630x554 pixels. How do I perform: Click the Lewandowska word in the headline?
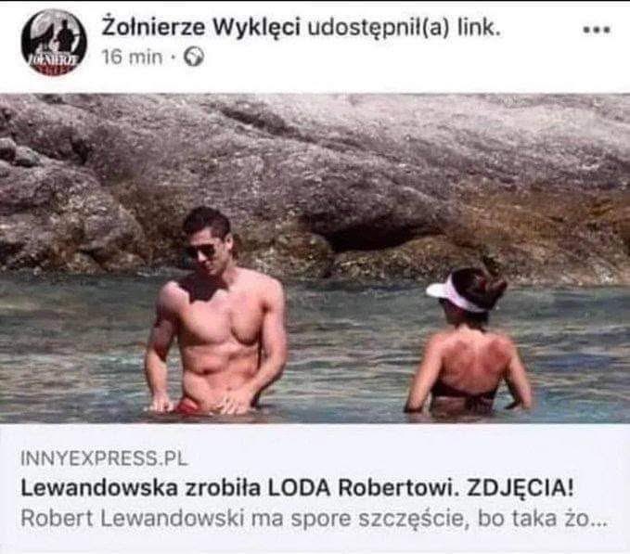[x=99, y=488]
